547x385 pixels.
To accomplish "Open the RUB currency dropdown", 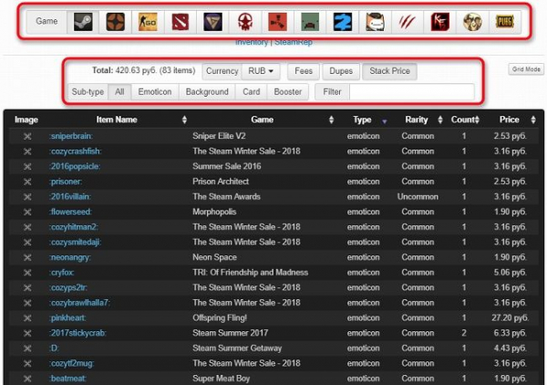I will point(261,71).
